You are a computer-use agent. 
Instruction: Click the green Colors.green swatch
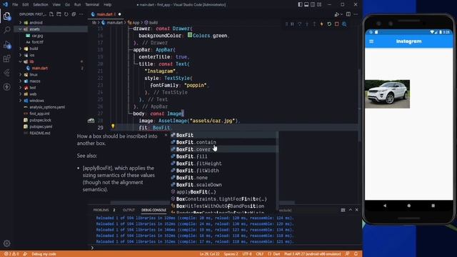tap(190, 35)
